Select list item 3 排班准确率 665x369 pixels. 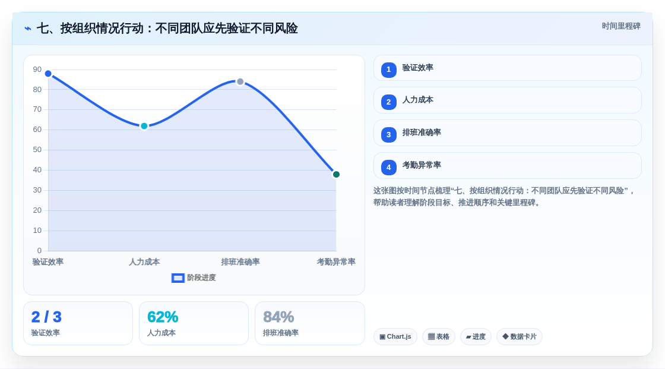tap(507, 133)
